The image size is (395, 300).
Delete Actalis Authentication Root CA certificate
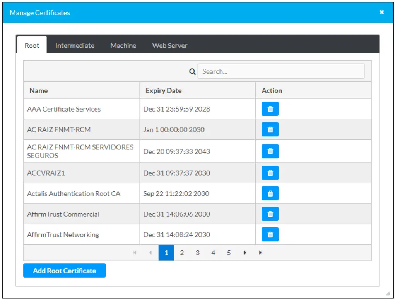coord(270,193)
